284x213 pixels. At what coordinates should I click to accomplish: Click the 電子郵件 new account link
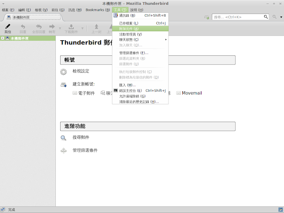(x=87, y=93)
